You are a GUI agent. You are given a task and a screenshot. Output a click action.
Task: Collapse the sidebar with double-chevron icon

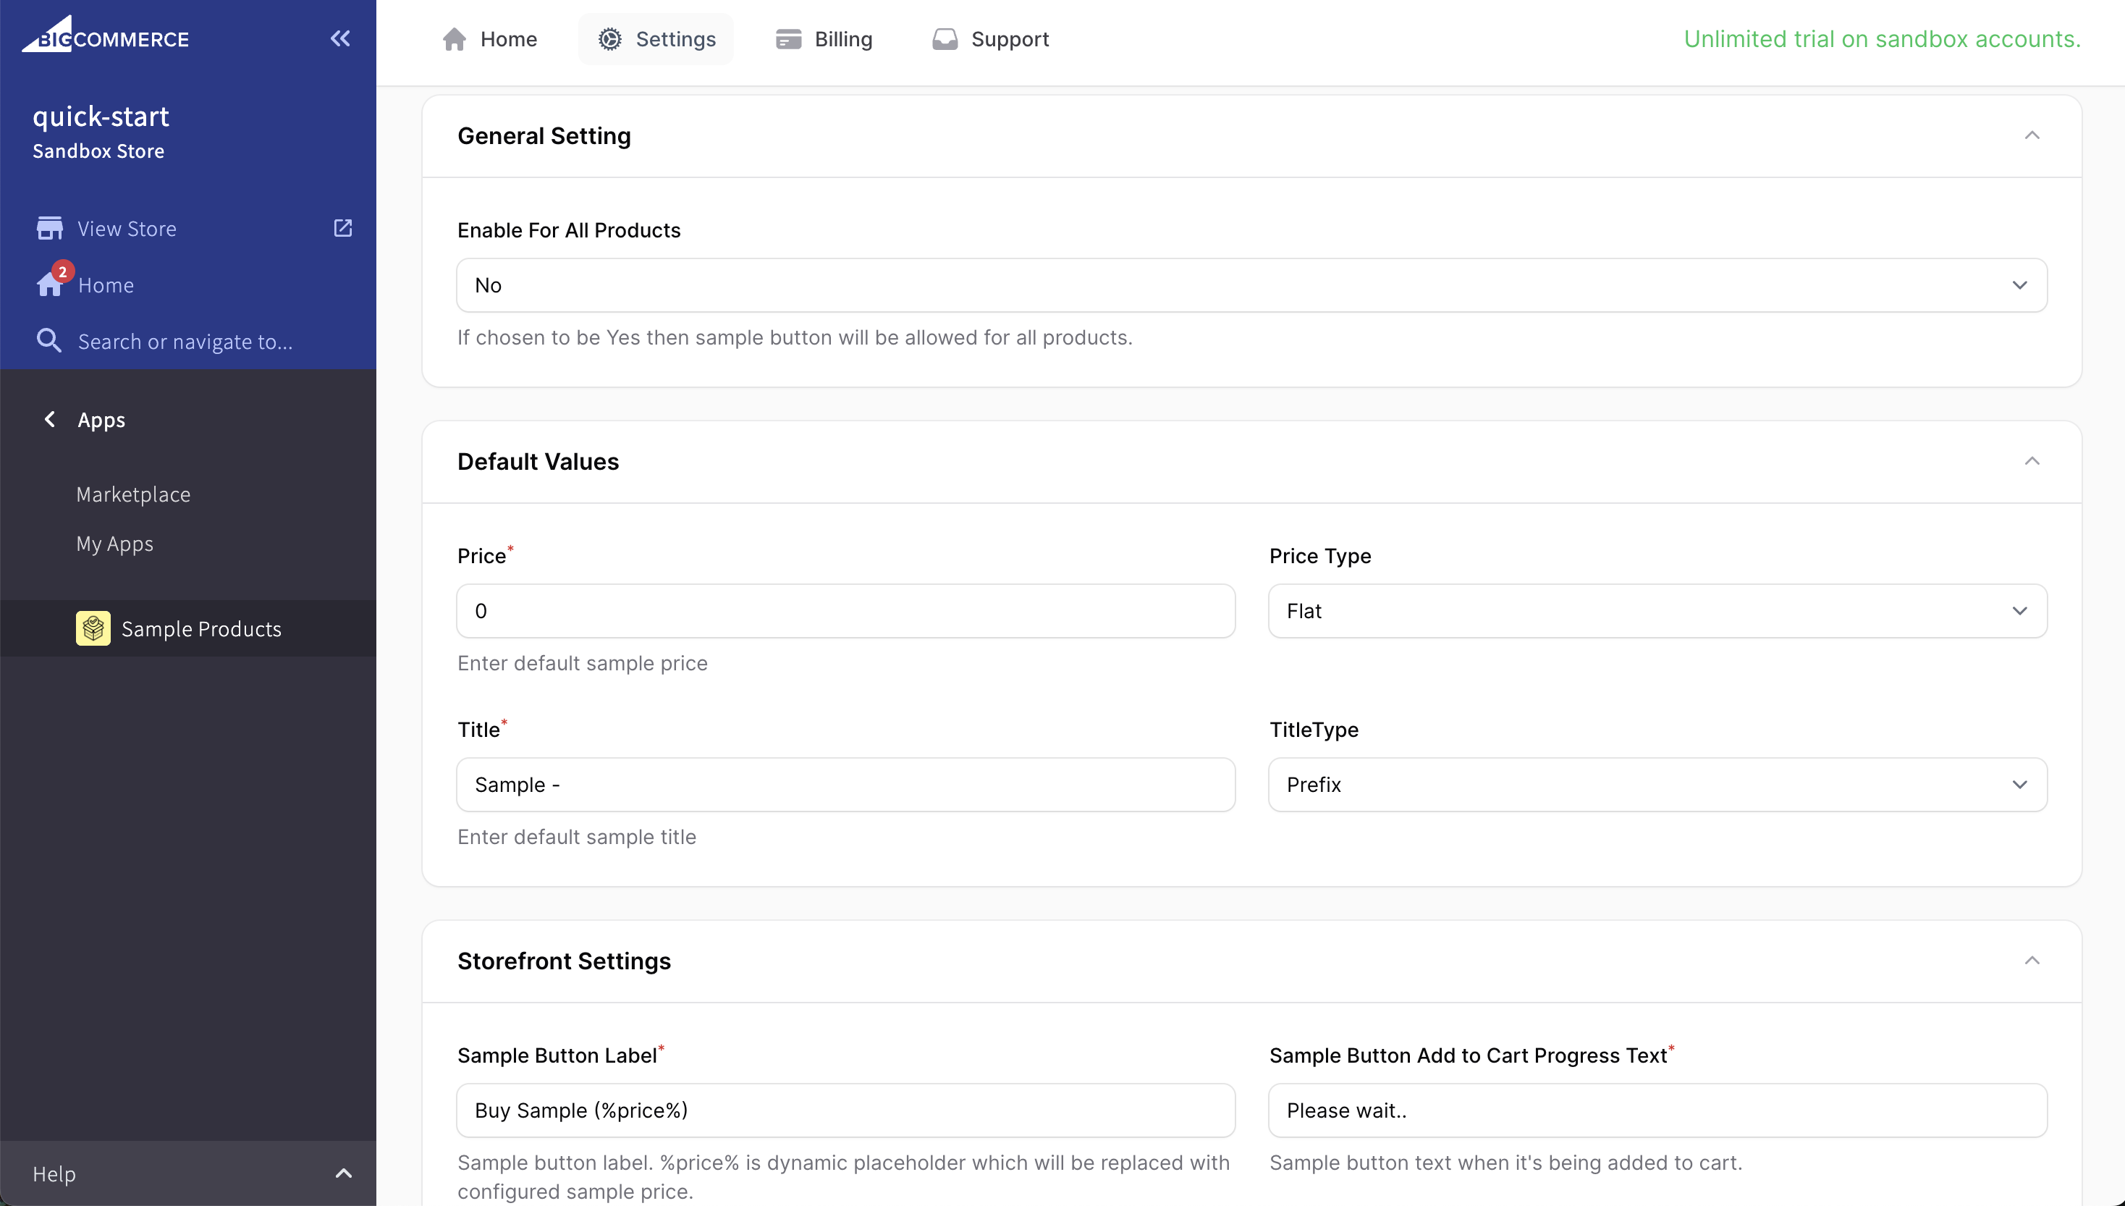(340, 38)
